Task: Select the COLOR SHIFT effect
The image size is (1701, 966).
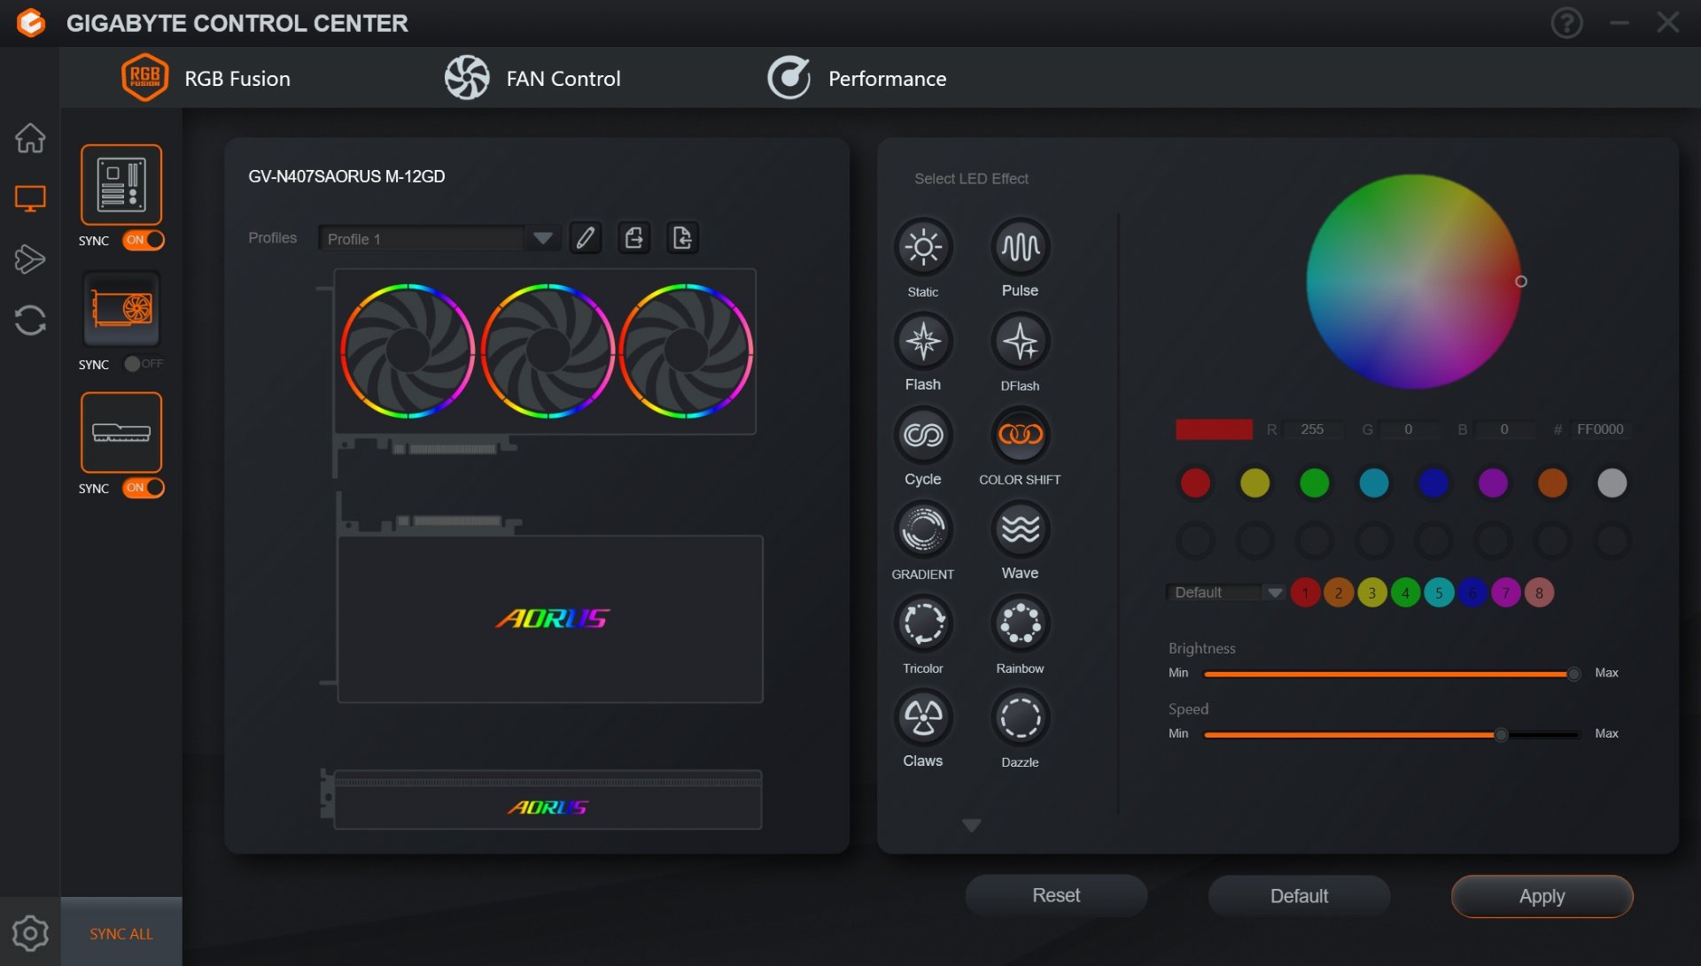Action: click(1021, 435)
